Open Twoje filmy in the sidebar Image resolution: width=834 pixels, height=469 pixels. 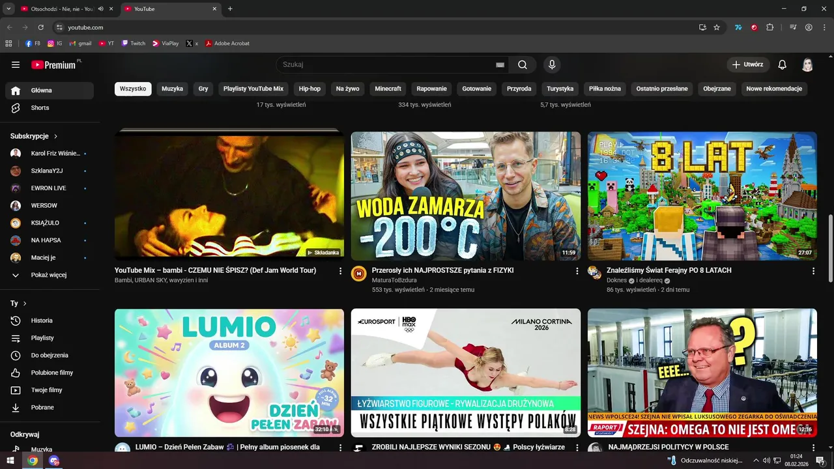tap(50, 390)
